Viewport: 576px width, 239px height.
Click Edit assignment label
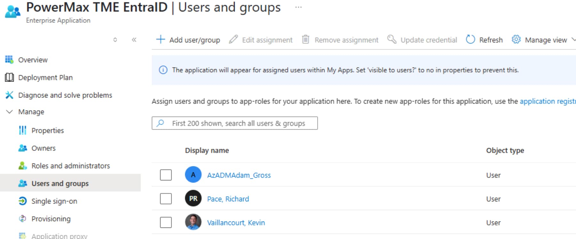point(267,40)
